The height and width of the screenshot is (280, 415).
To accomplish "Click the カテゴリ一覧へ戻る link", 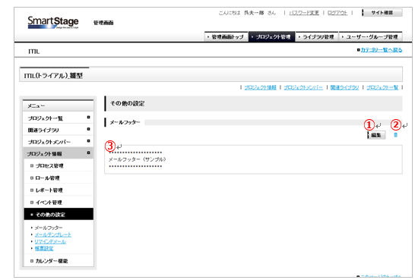I will pyautogui.click(x=381, y=50).
